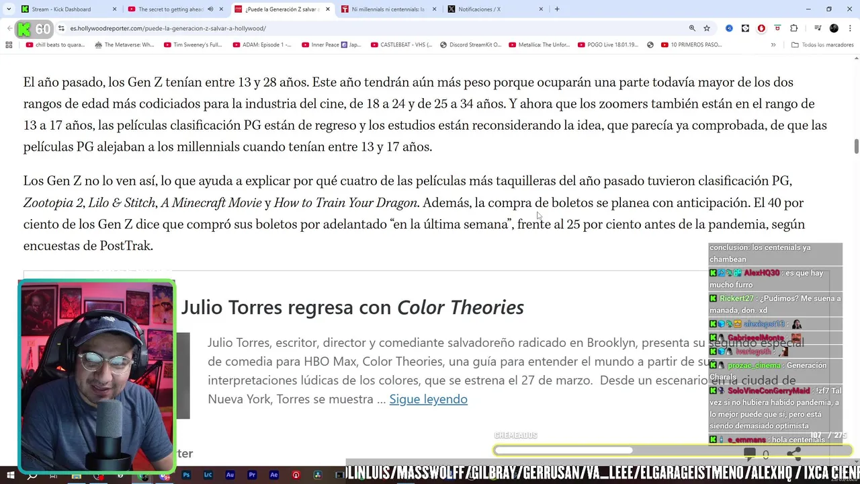Open the Extensions puzzle piece menu
The width and height of the screenshot is (860, 484).
tap(793, 28)
